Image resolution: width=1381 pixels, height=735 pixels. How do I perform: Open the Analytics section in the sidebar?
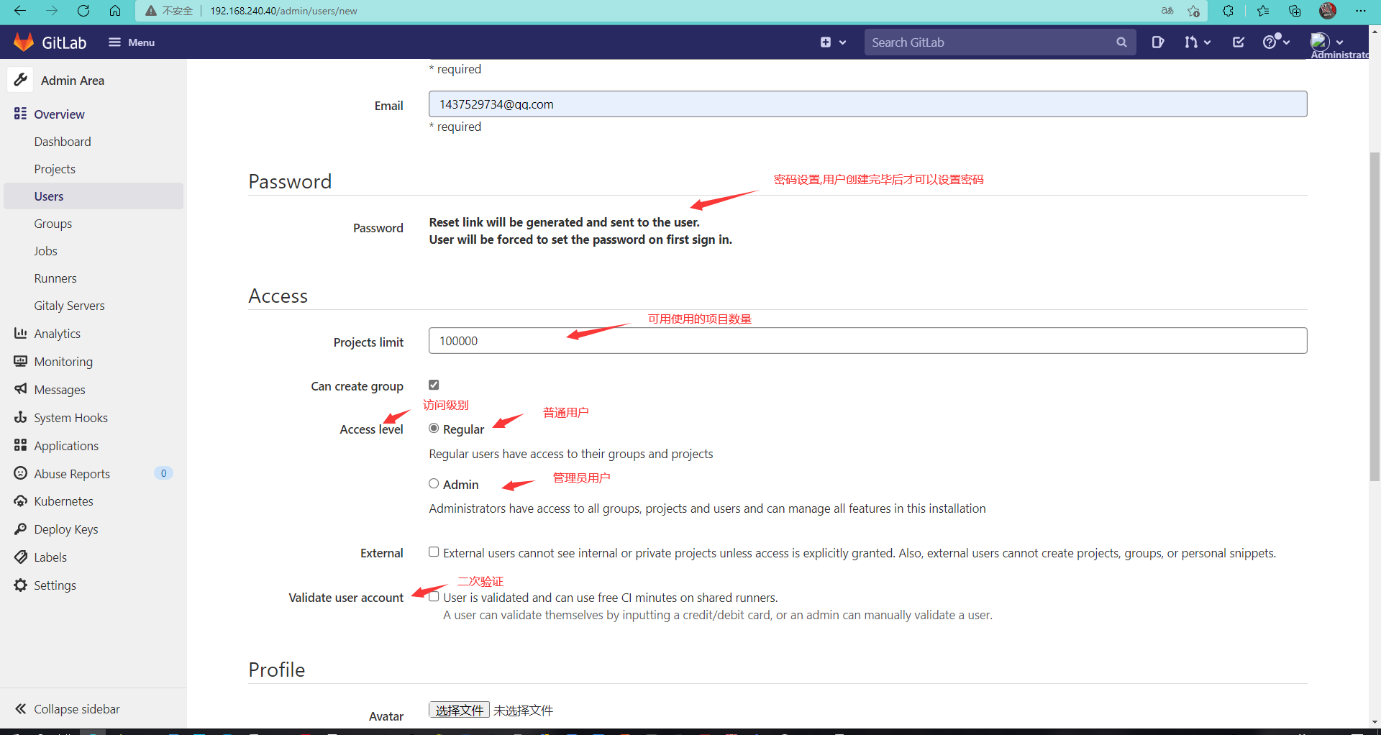point(58,333)
